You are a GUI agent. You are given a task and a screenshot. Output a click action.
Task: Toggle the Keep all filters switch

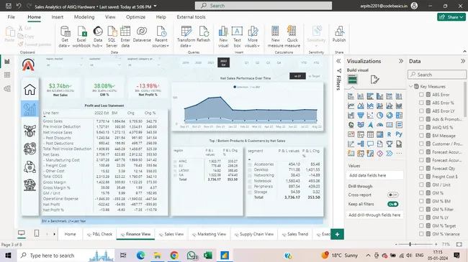(393, 205)
